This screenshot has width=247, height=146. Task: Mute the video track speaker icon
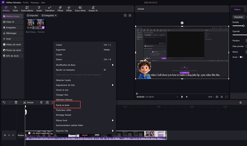pos(13,135)
